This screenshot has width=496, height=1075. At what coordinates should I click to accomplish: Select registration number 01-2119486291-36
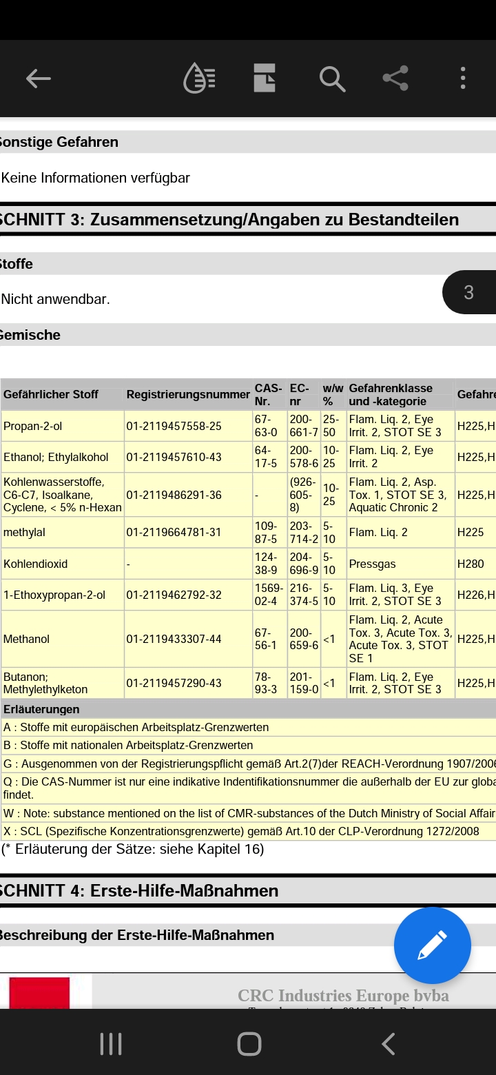coord(174,495)
